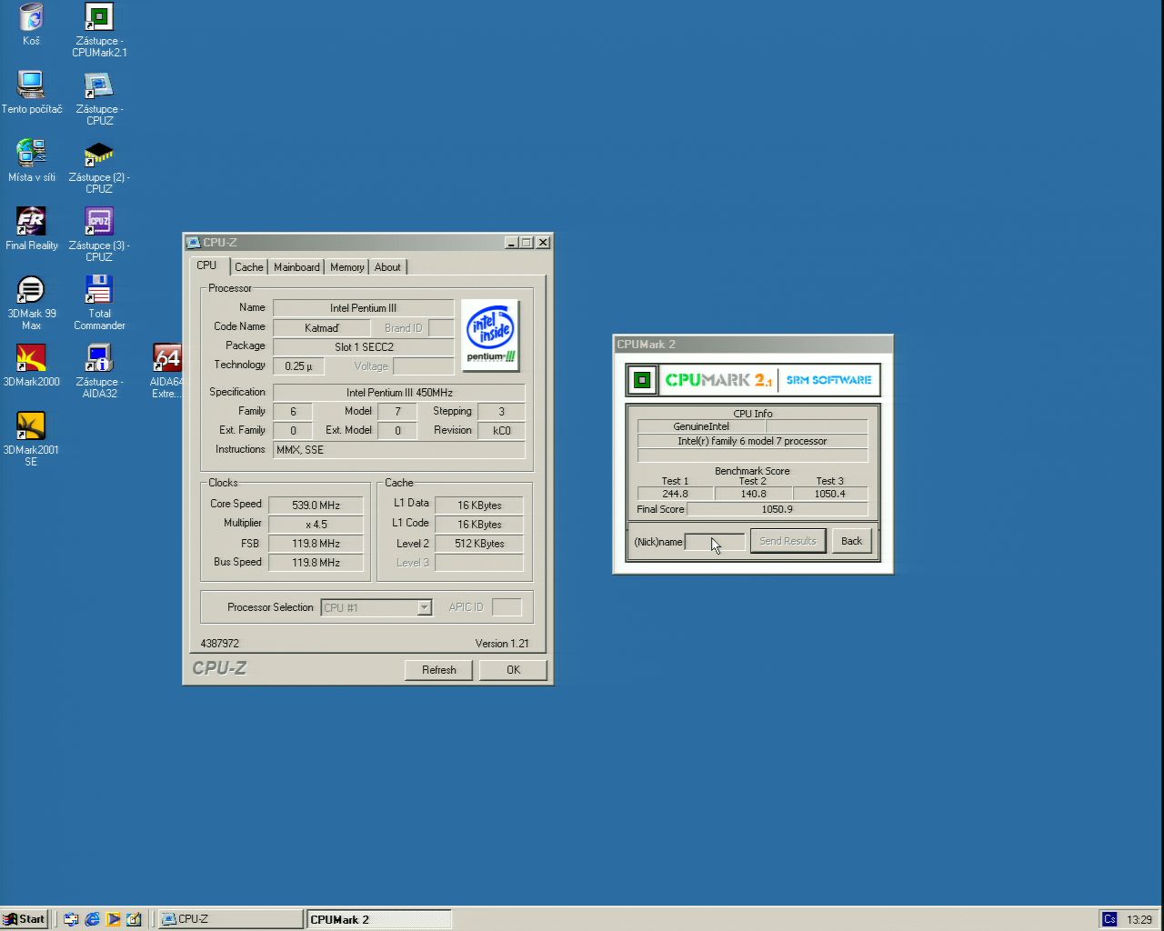This screenshot has width=1164, height=931.
Task: Switch to the Mainboard tab in CPU-Z
Action: pos(296,267)
